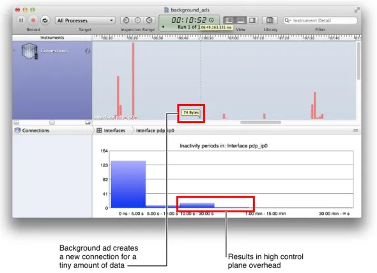
Task: Click the red Record button
Action: [x=33, y=20]
